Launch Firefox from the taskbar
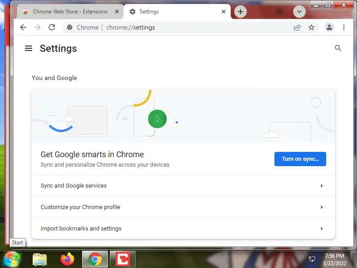The height and width of the screenshot is (268, 357). [67, 260]
